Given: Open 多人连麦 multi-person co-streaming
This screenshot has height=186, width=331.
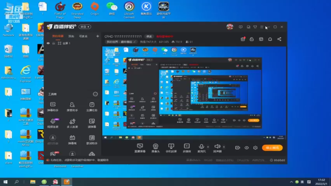Looking at the screenshot, I should coord(72,123).
